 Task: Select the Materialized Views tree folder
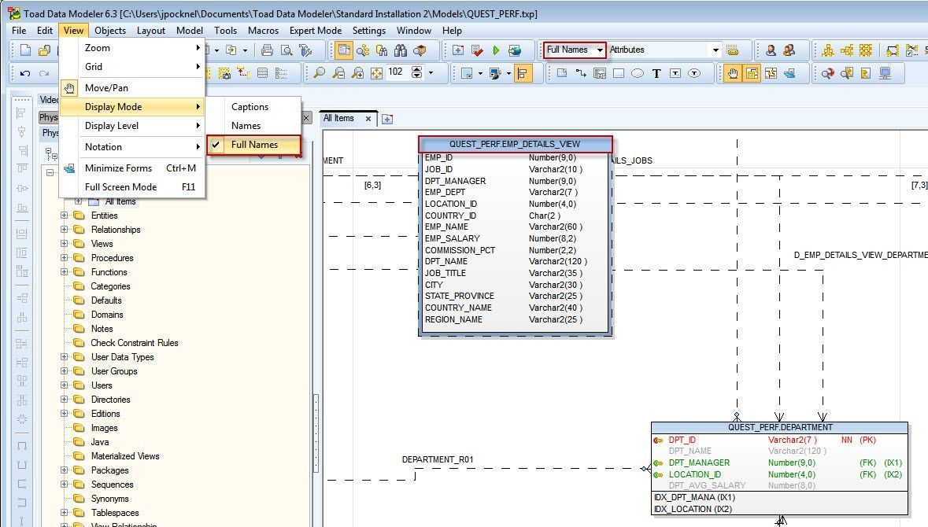coord(125,456)
